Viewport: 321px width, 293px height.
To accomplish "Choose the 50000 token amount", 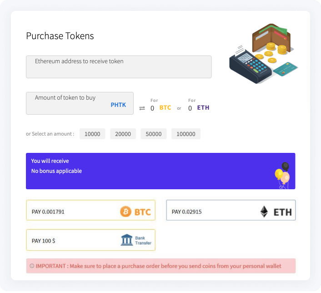I will point(154,134).
